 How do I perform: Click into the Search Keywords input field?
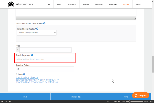pos(45,59)
